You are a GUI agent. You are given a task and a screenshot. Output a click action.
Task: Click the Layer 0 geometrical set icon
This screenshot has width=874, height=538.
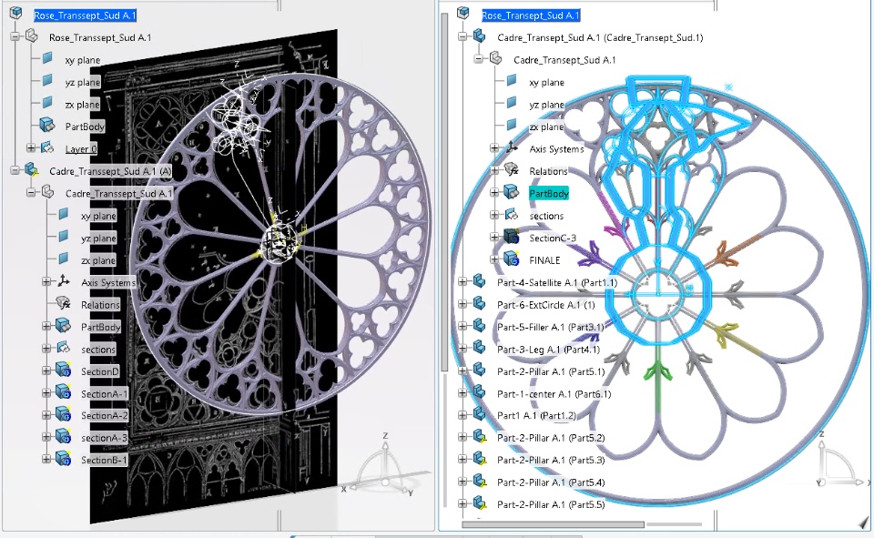coord(46,147)
